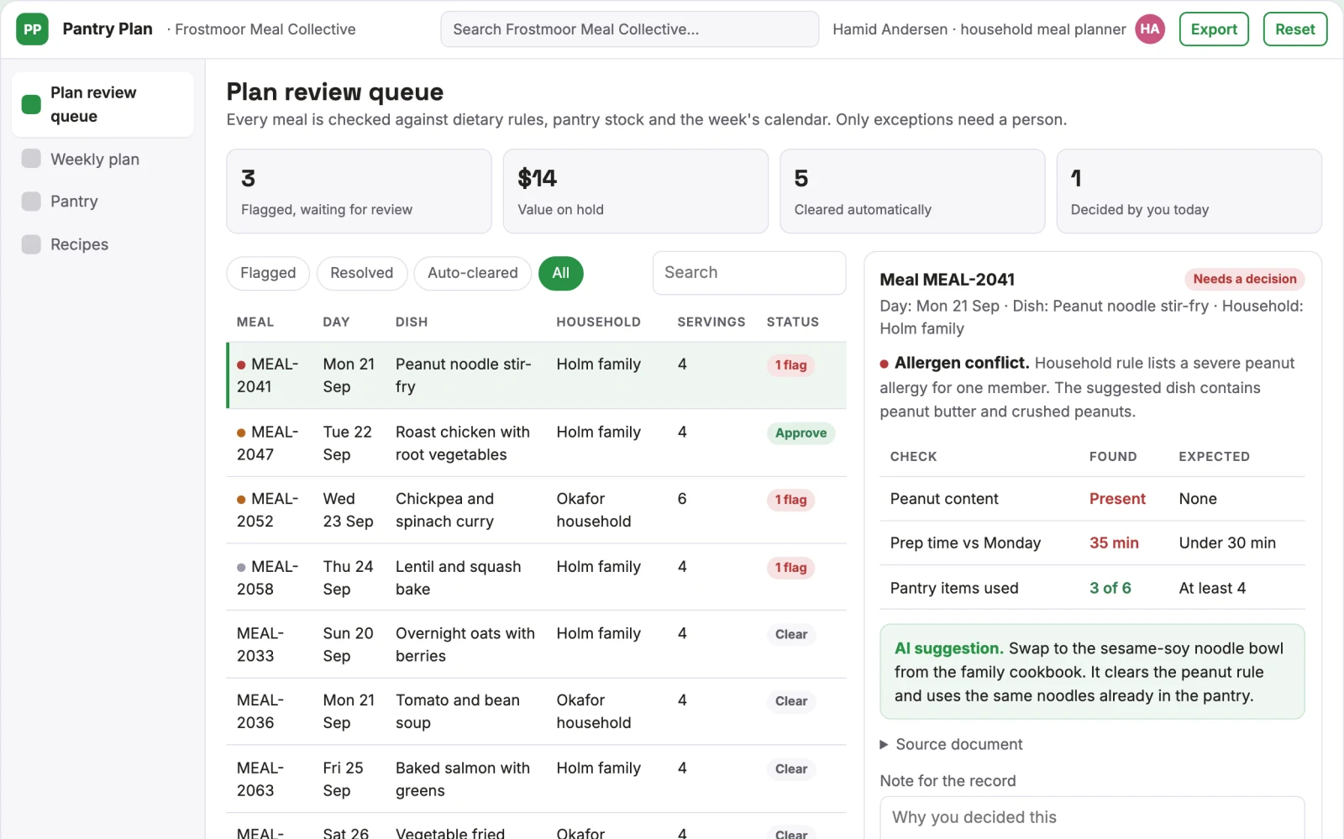Click the Approve badge on MEAL-2047
This screenshot has width=1344, height=839.
tap(801, 433)
